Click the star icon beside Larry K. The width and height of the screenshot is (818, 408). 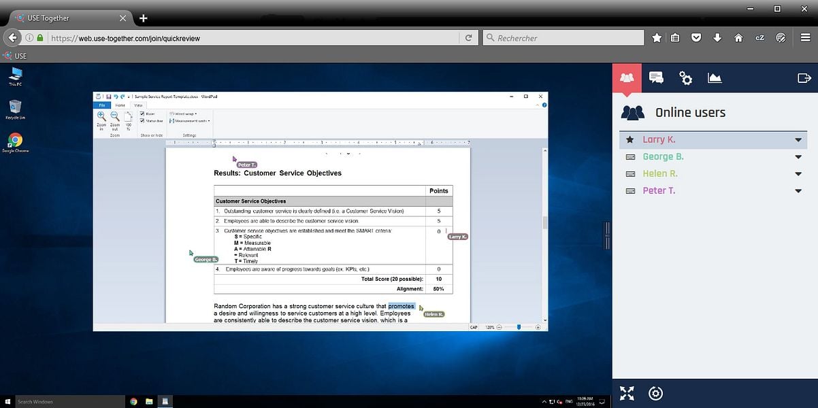pyautogui.click(x=630, y=139)
